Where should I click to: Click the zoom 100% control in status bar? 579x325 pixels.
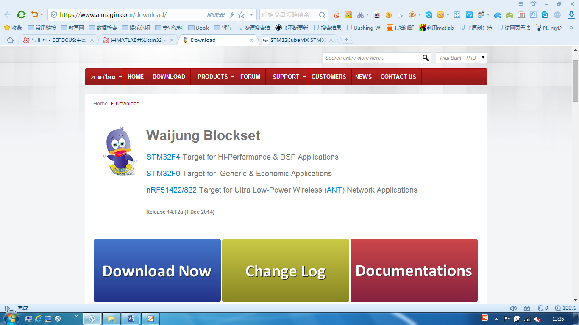[x=565, y=308]
